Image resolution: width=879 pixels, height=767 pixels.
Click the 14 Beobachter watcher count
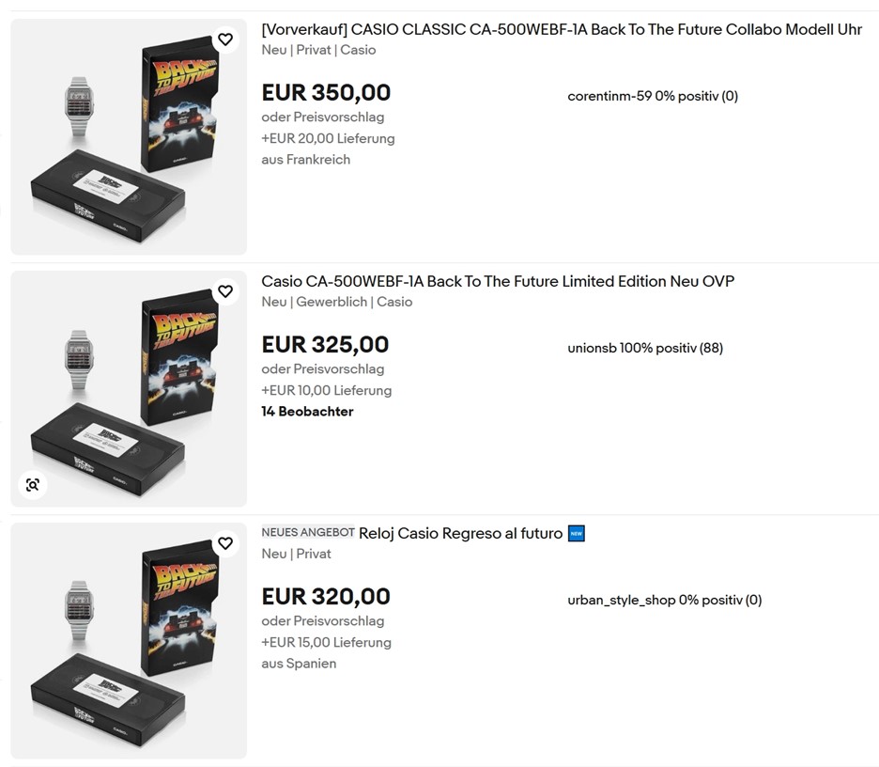point(307,412)
